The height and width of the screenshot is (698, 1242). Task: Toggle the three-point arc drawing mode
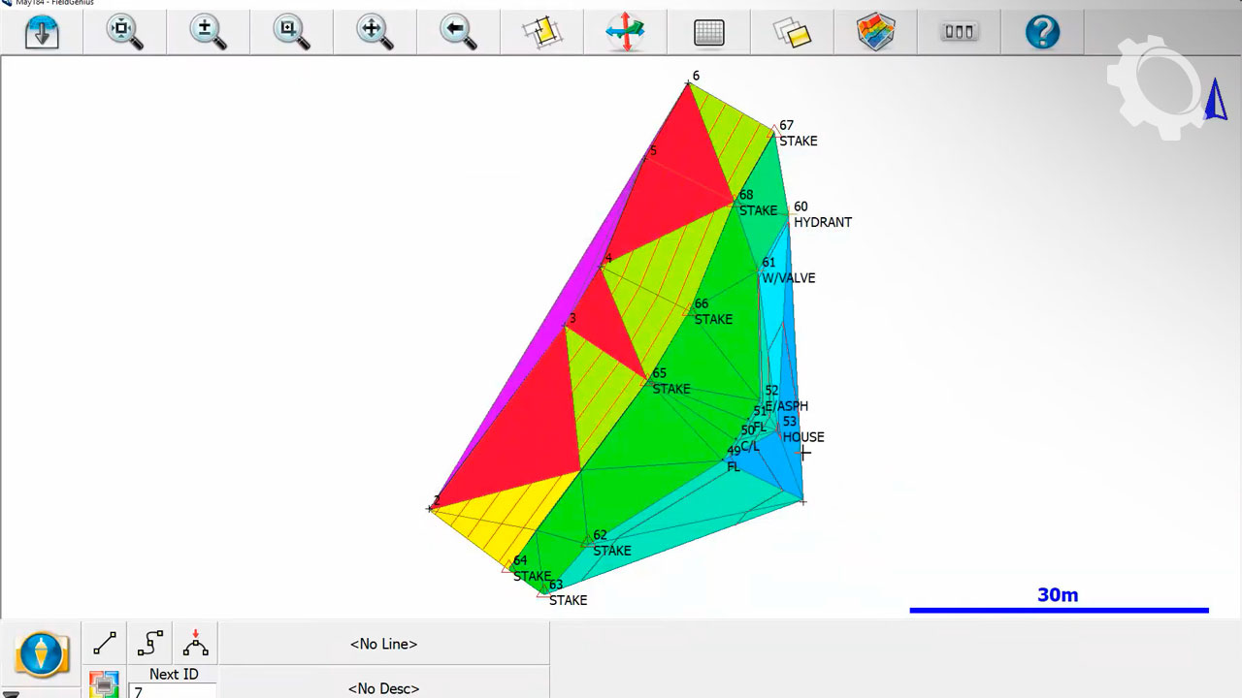[x=195, y=643]
